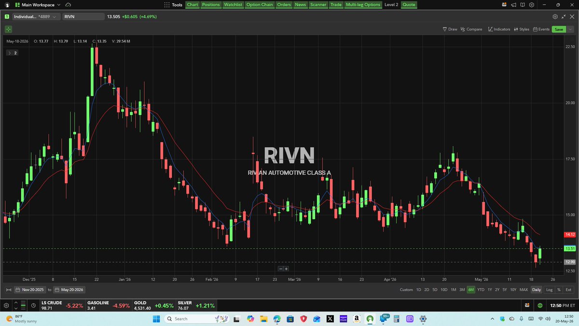The image size is (579, 326).
Task: Launch Microsoft Edge from taskbar
Action: [x=277, y=319]
